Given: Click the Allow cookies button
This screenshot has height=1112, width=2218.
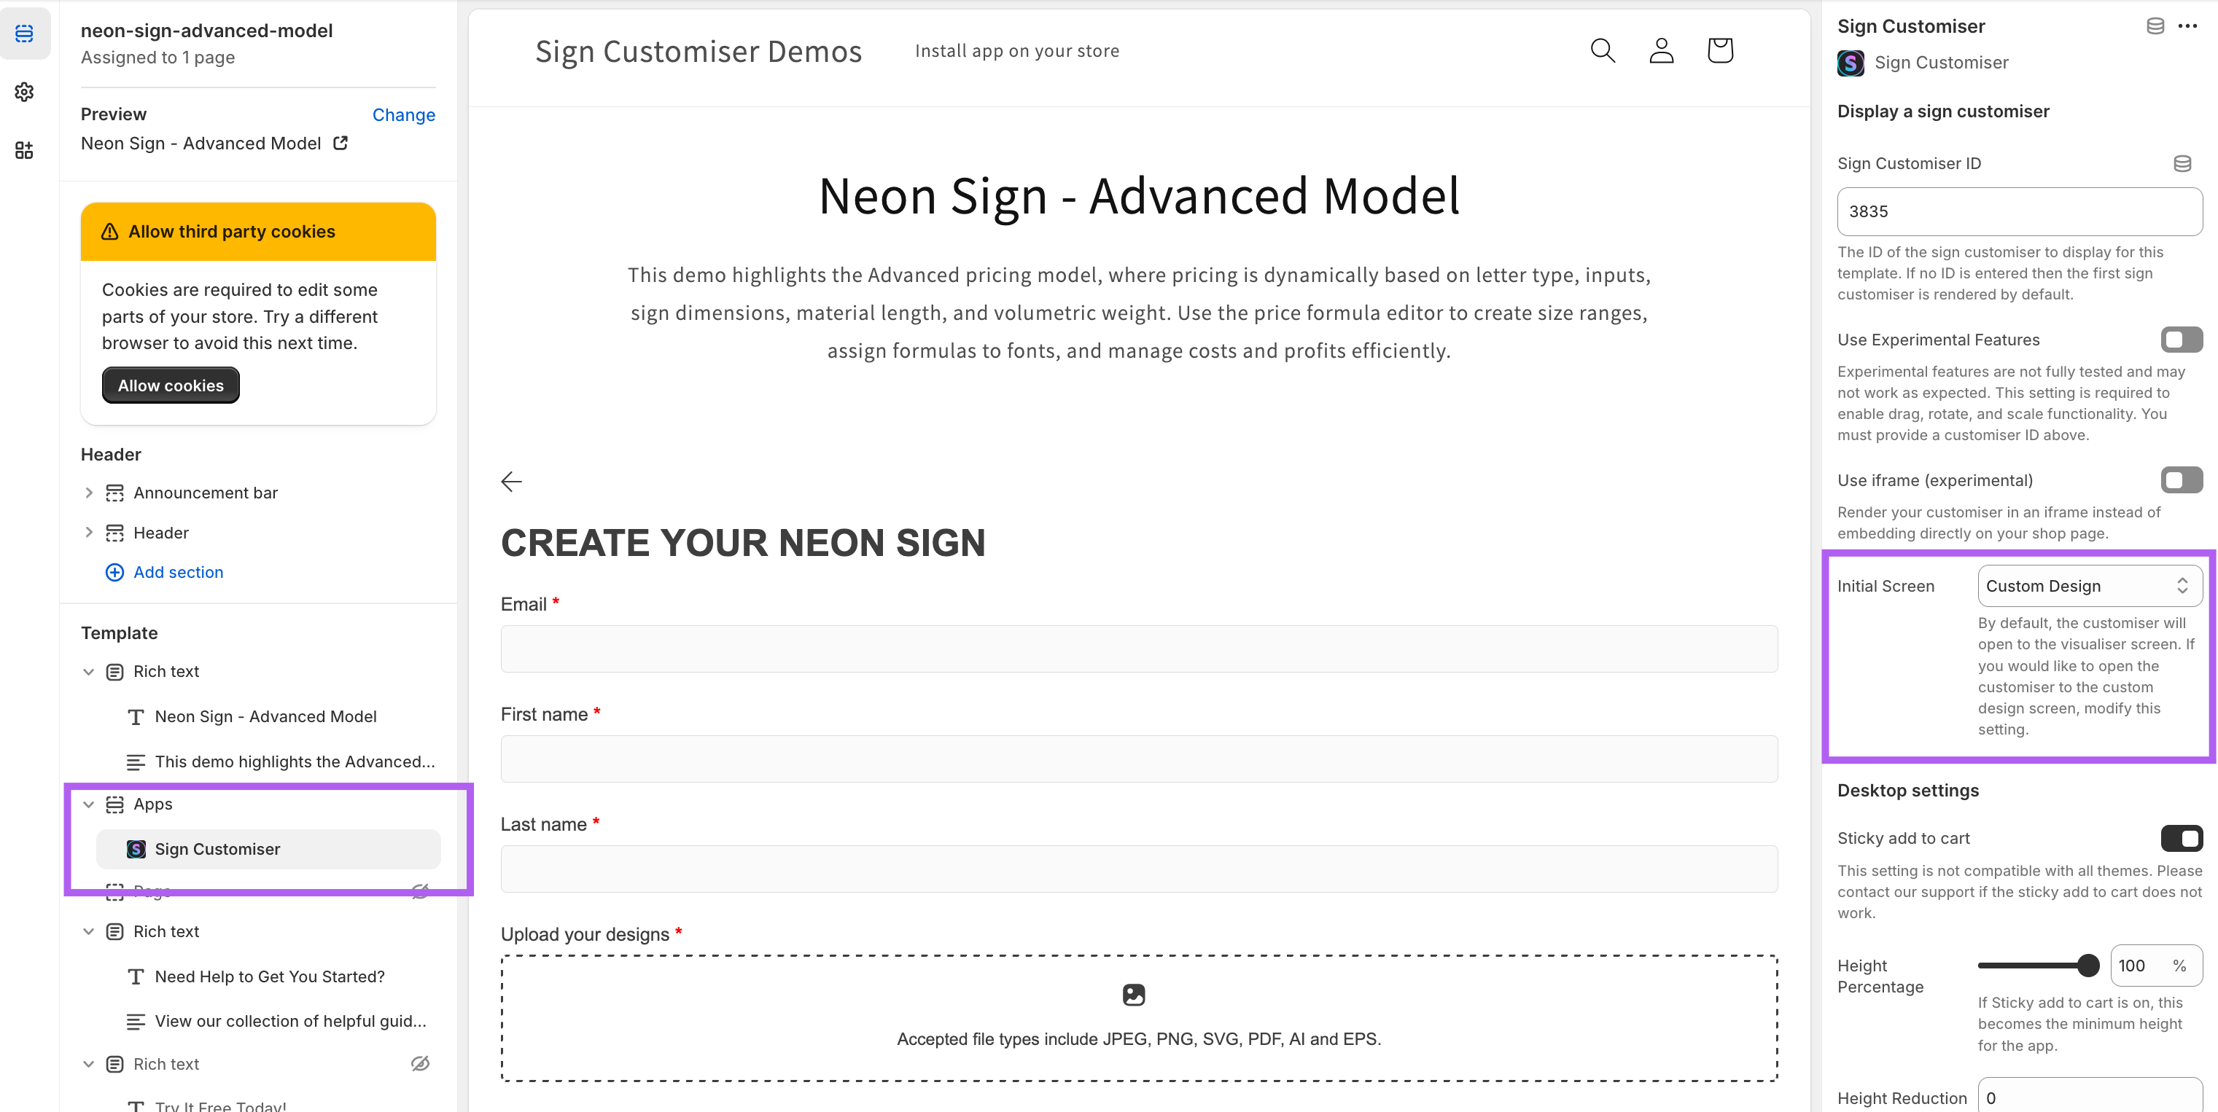Looking at the screenshot, I should 171,385.
